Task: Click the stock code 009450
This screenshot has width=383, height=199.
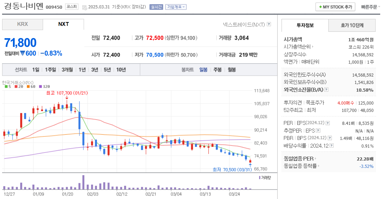Action: click(54, 7)
